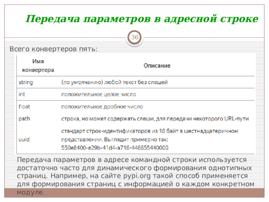Click the paragraph line starting 'Передача параметров в адресе'

[132, 160]
